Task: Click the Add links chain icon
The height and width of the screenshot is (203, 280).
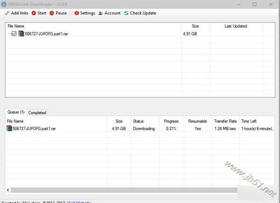Action: pos(7,13)
